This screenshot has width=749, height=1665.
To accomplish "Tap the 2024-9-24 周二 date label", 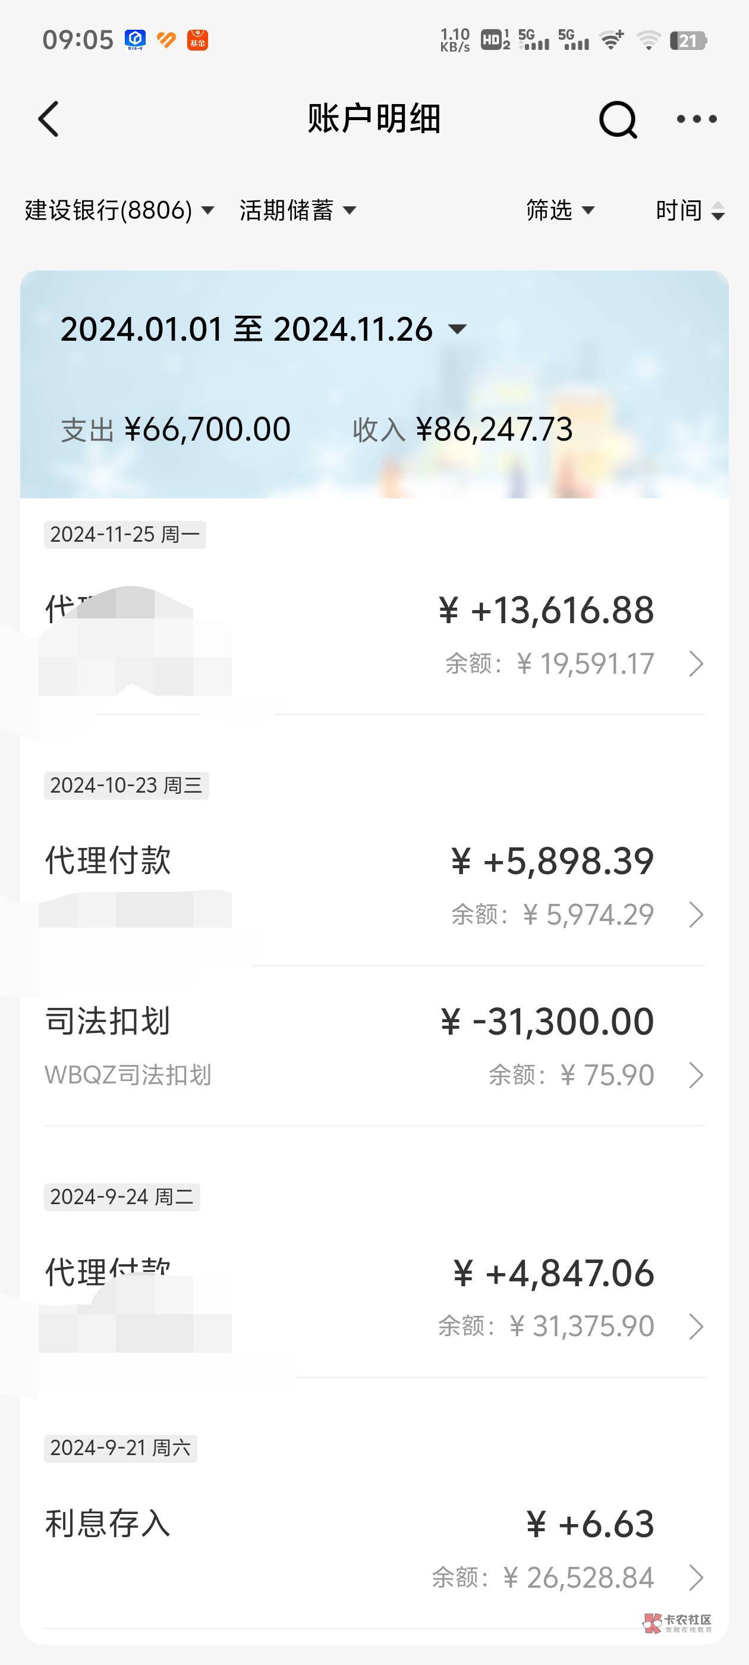I will 121,1196.
